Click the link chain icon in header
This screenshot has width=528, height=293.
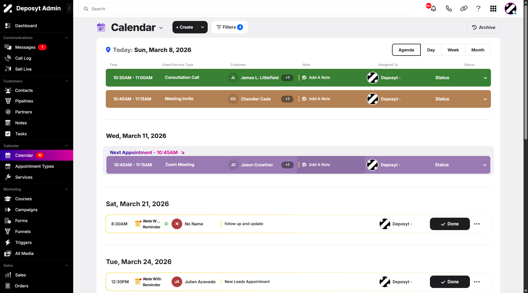pos(464,9)
